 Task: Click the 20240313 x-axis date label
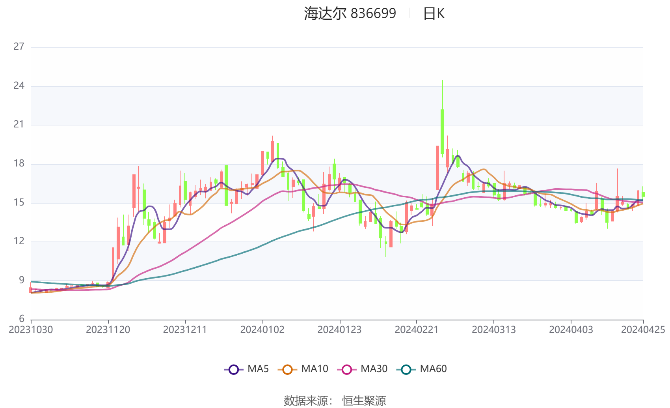[x=494, y=330]
